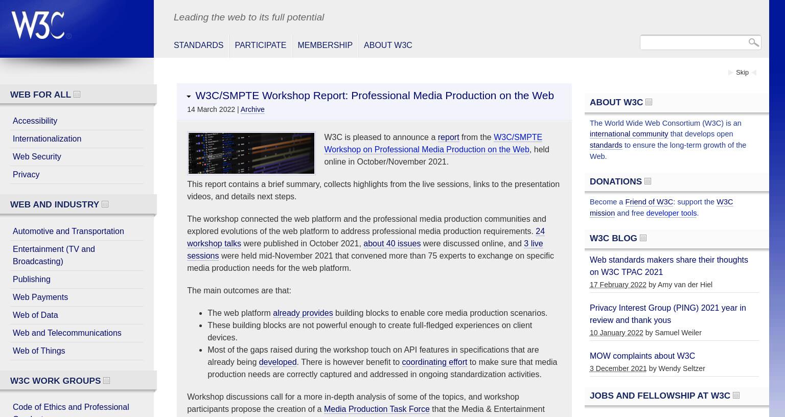Open the about 40 issues link
Viewport: 785px width, 417px height.
[x=392, y=244]
